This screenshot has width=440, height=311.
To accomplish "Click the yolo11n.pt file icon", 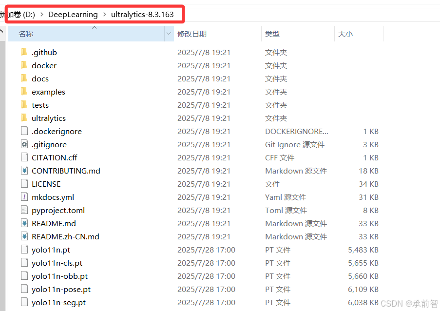I will tap(24, 250).
